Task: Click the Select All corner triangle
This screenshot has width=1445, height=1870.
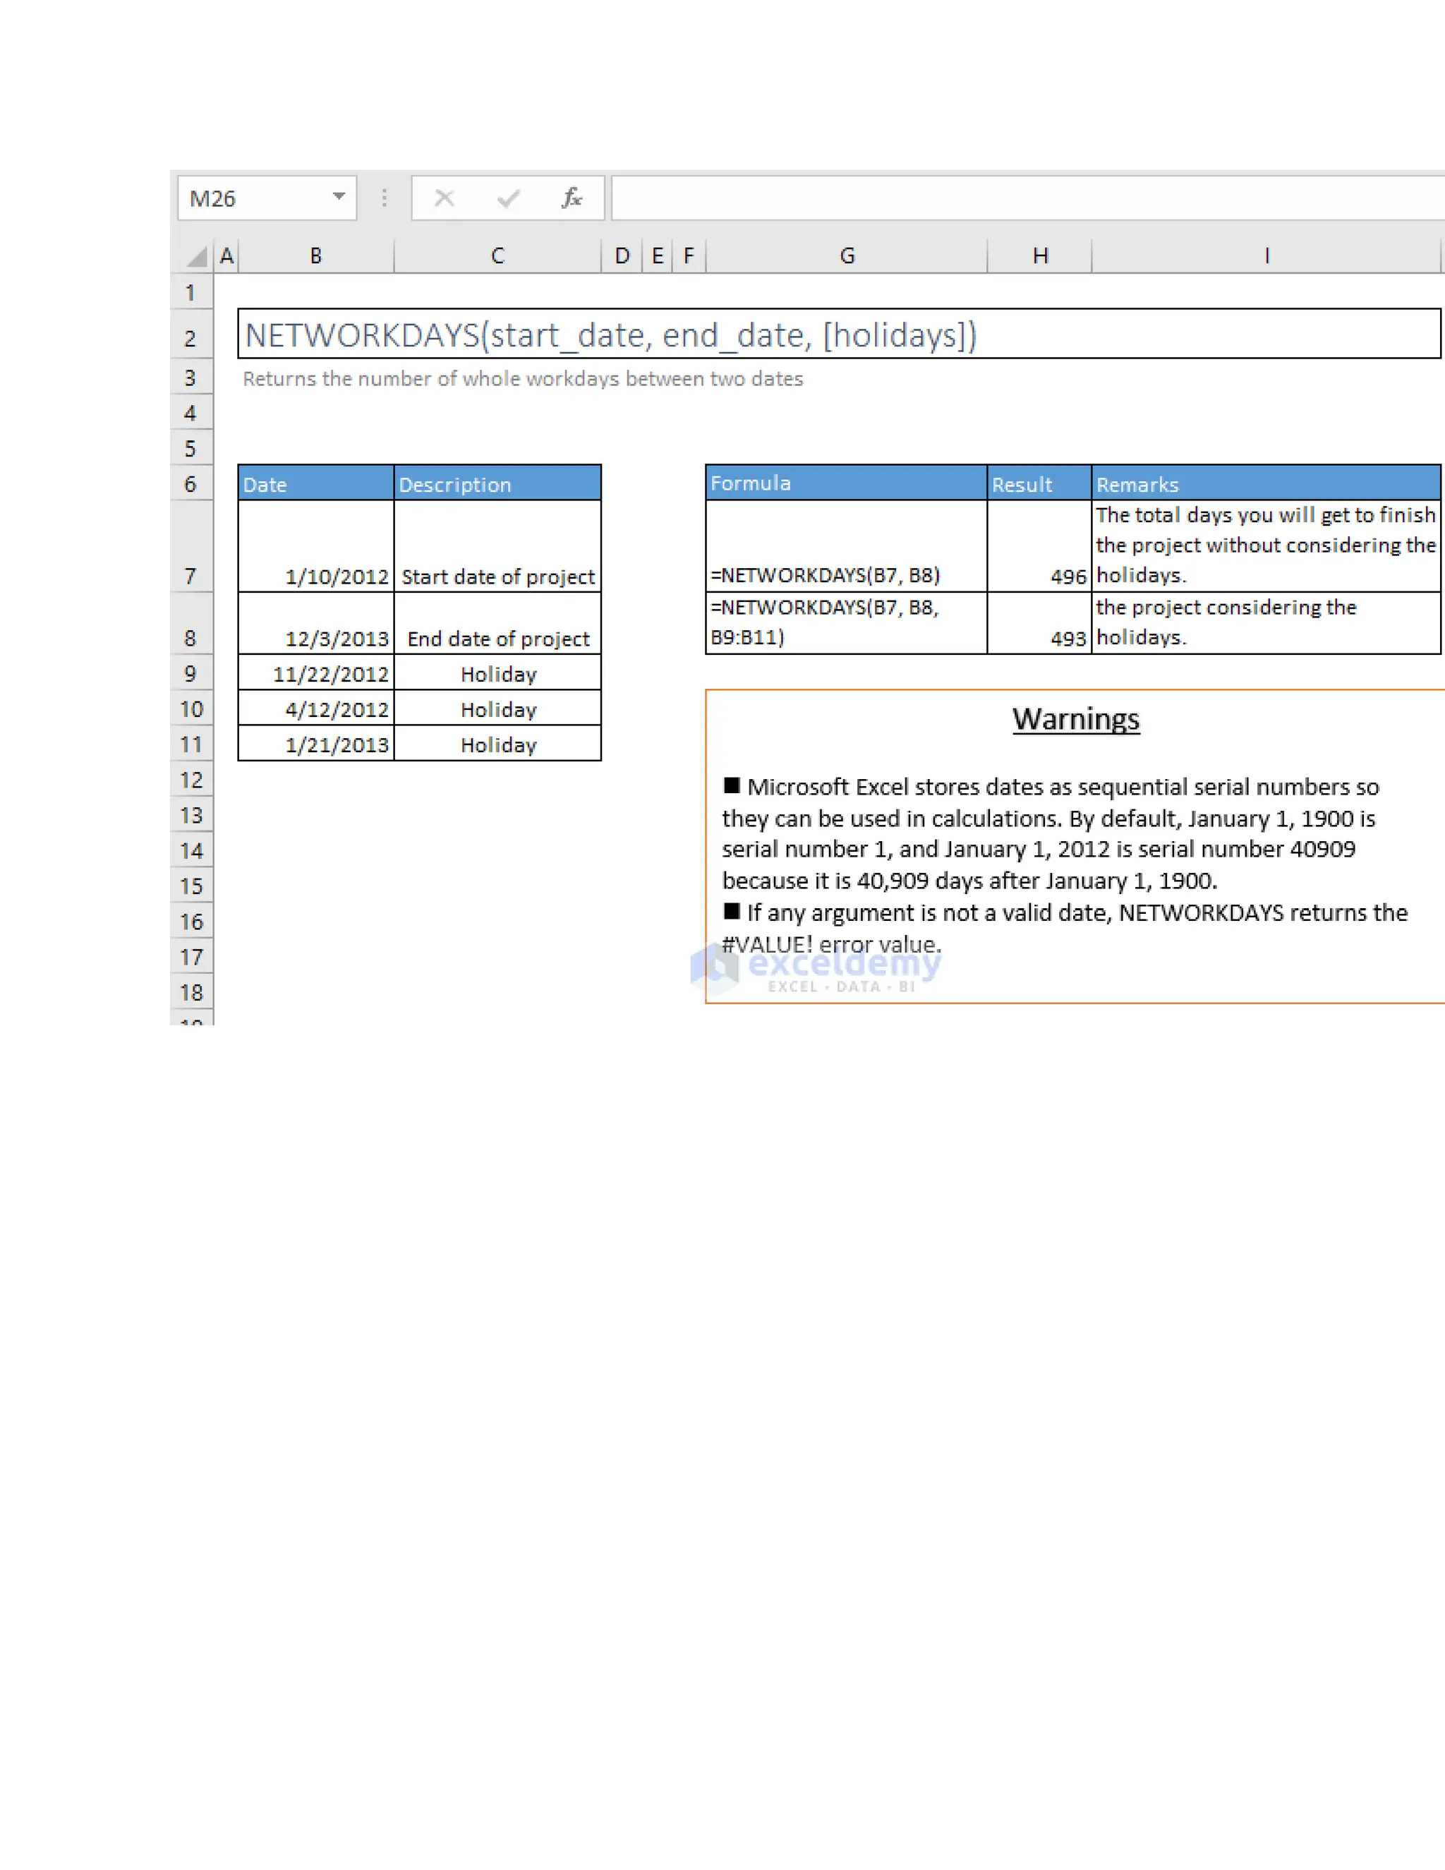Action: pos(196,255)
